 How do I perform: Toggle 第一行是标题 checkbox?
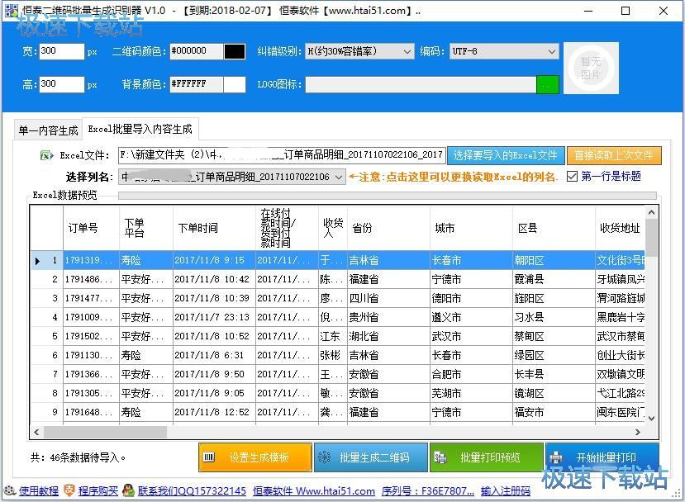572,176
